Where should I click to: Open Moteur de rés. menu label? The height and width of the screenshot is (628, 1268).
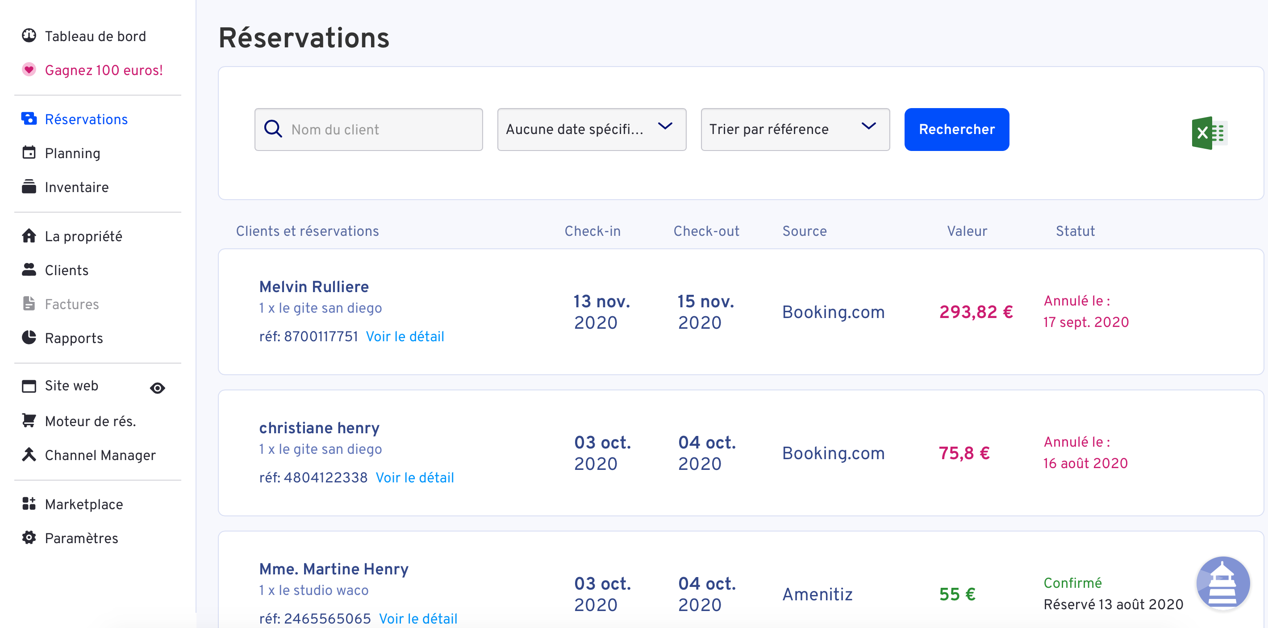(91, 421)
